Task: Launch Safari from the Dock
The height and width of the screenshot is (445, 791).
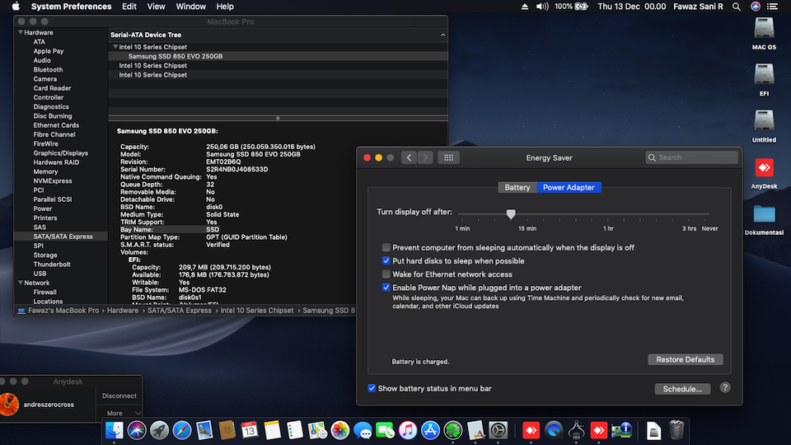Action: point(182,429)
